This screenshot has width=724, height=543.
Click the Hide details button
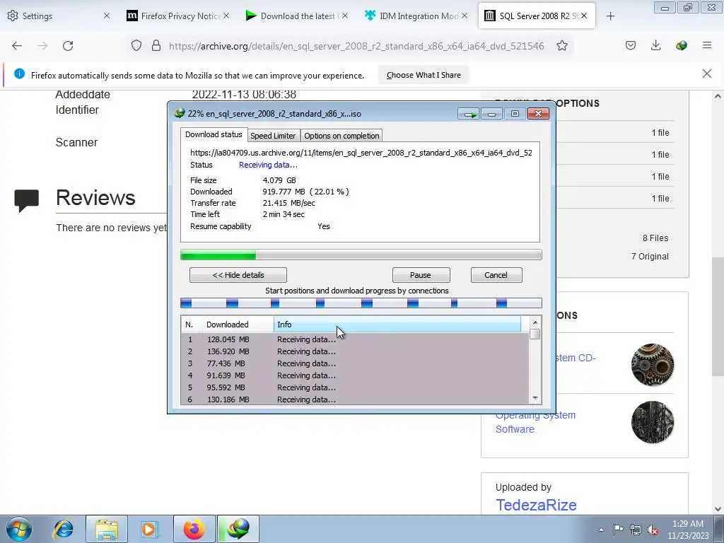[x=238, y=275]
